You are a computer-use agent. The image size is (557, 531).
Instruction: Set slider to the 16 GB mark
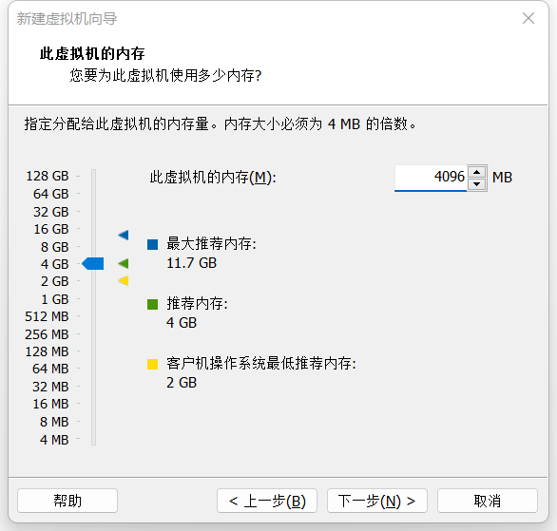[93, 229]
